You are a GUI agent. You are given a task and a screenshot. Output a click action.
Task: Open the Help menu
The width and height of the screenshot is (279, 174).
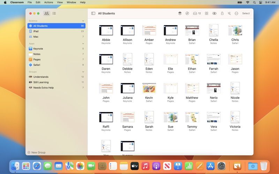pyautogui.click(x=83, y=2)
